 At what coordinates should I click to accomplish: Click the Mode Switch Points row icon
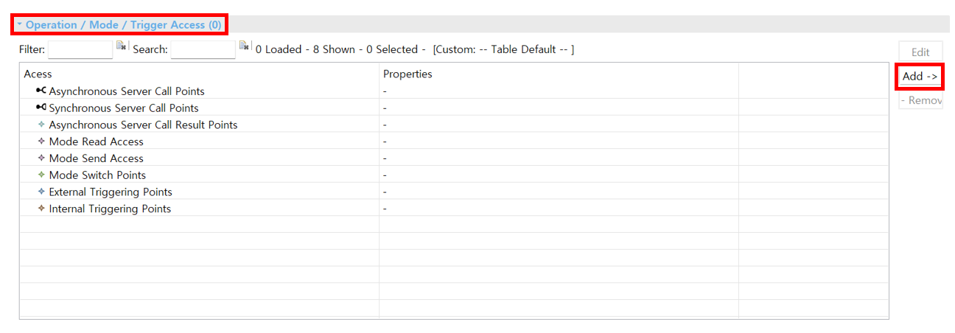click(x=41, y=175)
